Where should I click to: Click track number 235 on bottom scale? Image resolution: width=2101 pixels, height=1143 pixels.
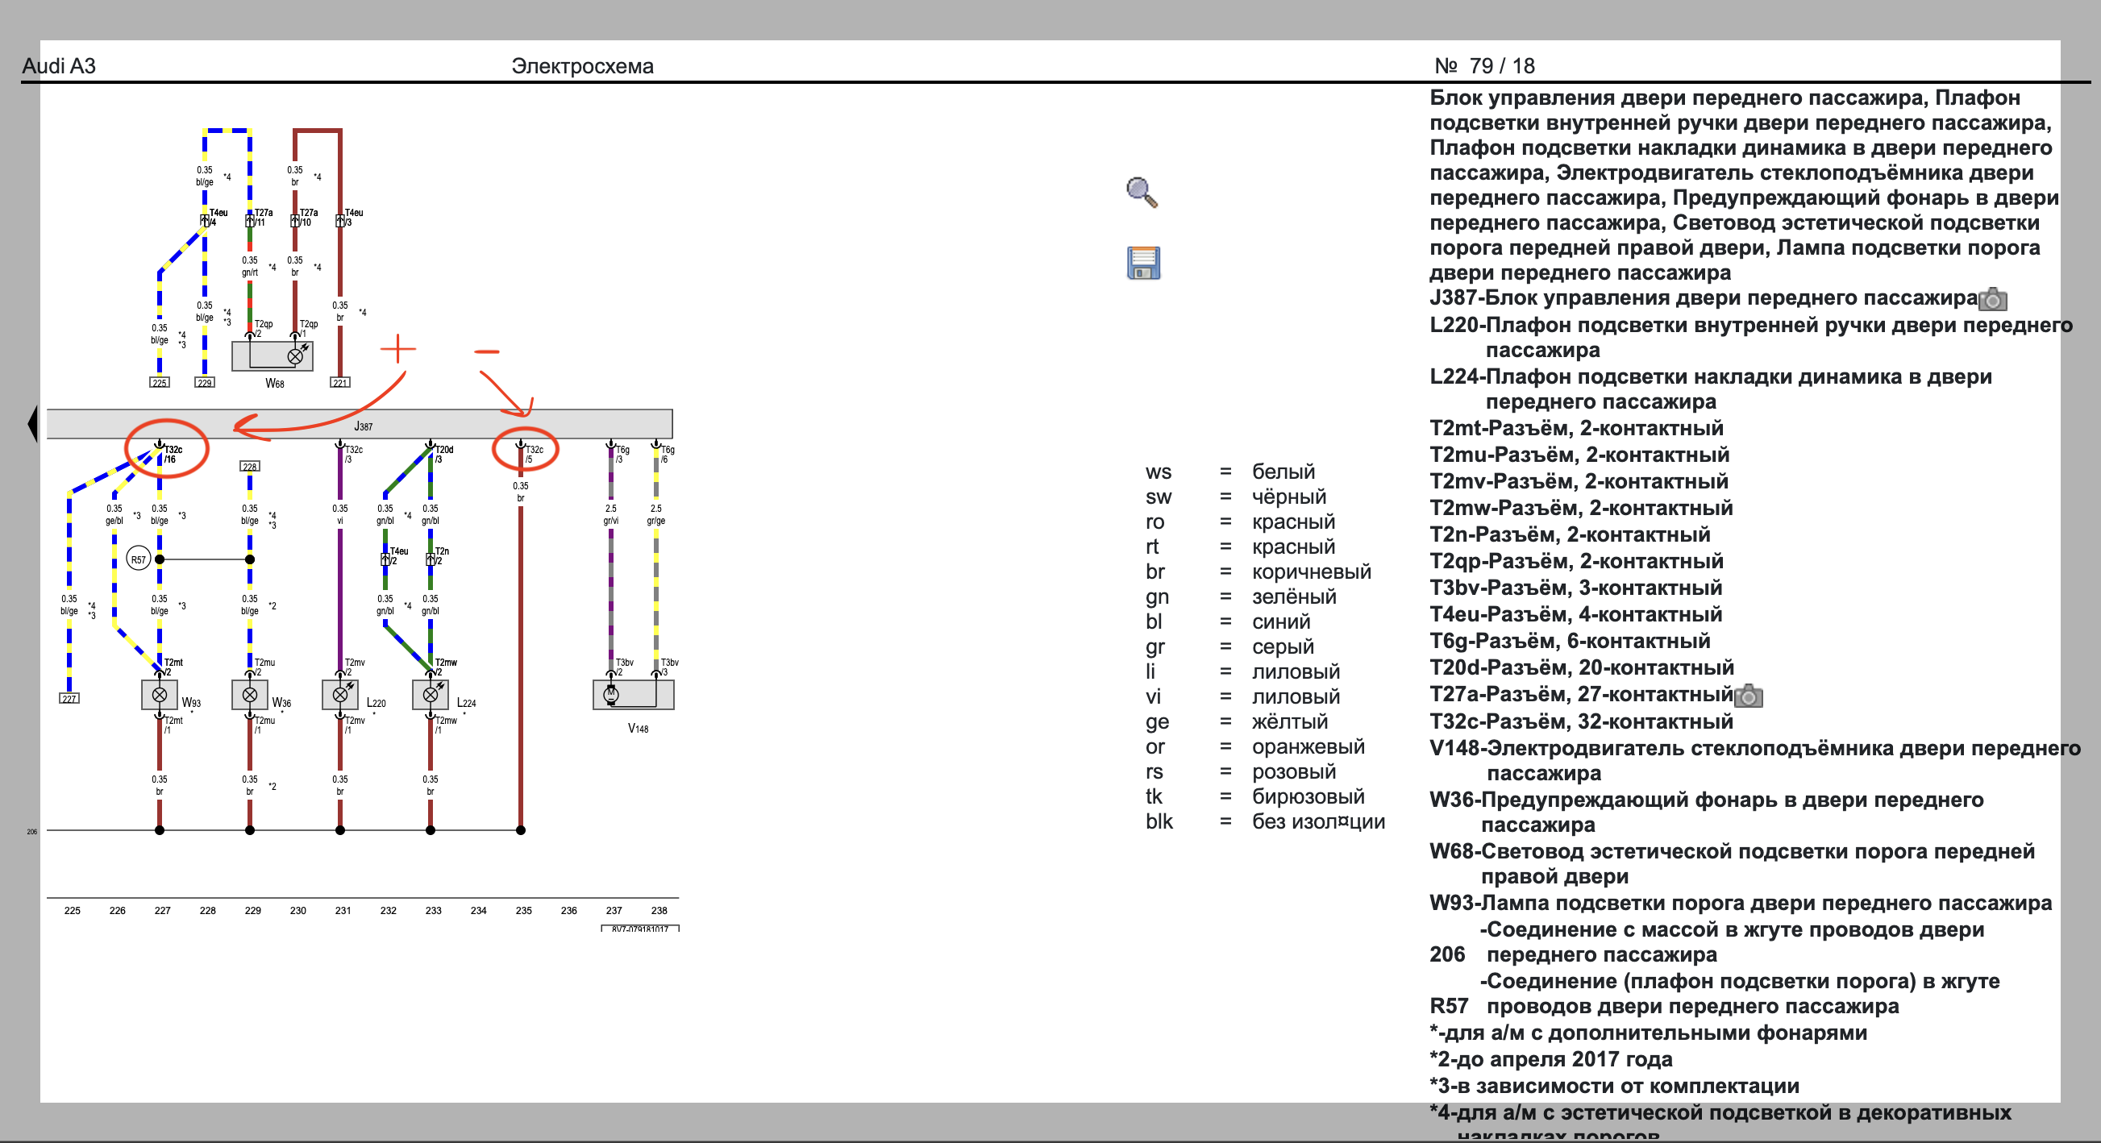coord(523,911)
